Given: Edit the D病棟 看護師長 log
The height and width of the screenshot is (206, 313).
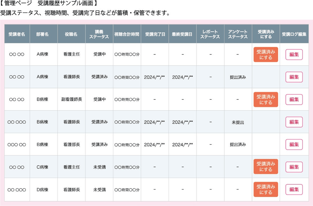Looking at the screenshot, I should coord(294,189).
